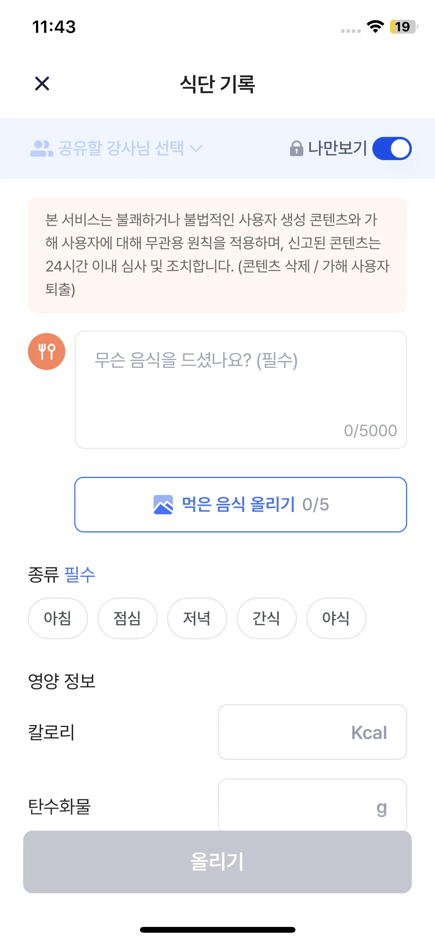Focus the 무슨 음식을 드셨나요 text field
Image resolution: width=435 pixels, height=942 pixels.
point(241,389)
